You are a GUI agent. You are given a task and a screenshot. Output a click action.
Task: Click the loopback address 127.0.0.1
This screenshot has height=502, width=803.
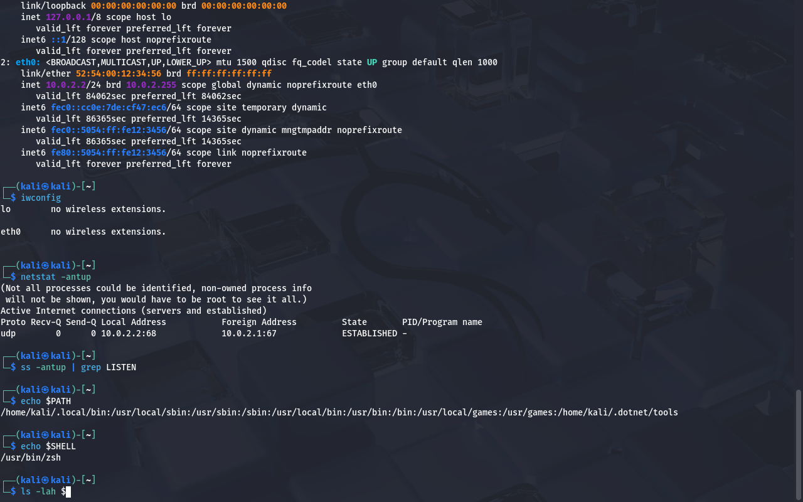[68, 17]
